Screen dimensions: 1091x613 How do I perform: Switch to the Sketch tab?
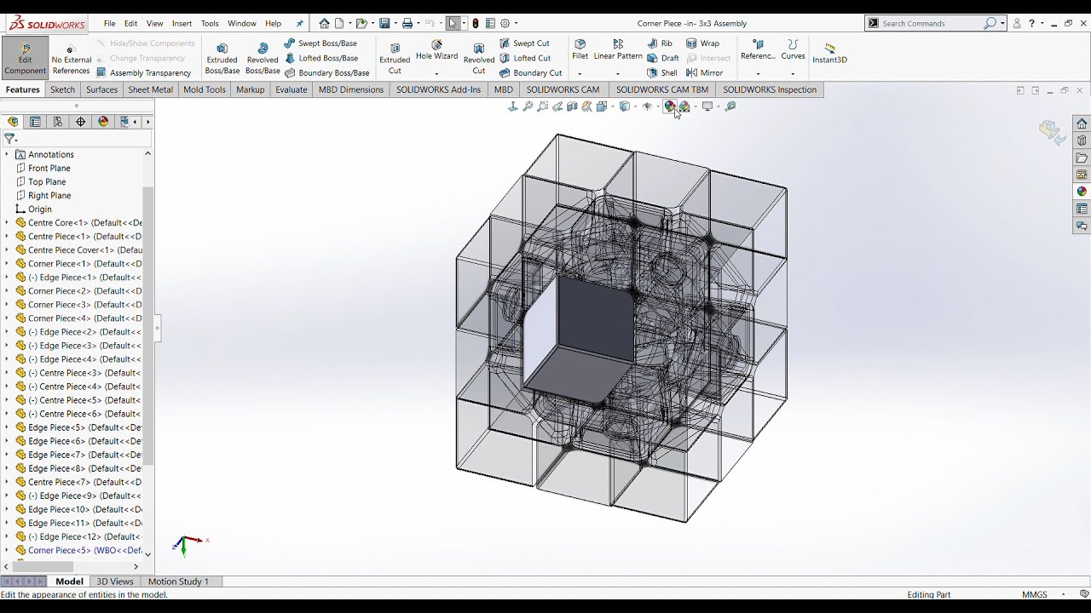62,89
